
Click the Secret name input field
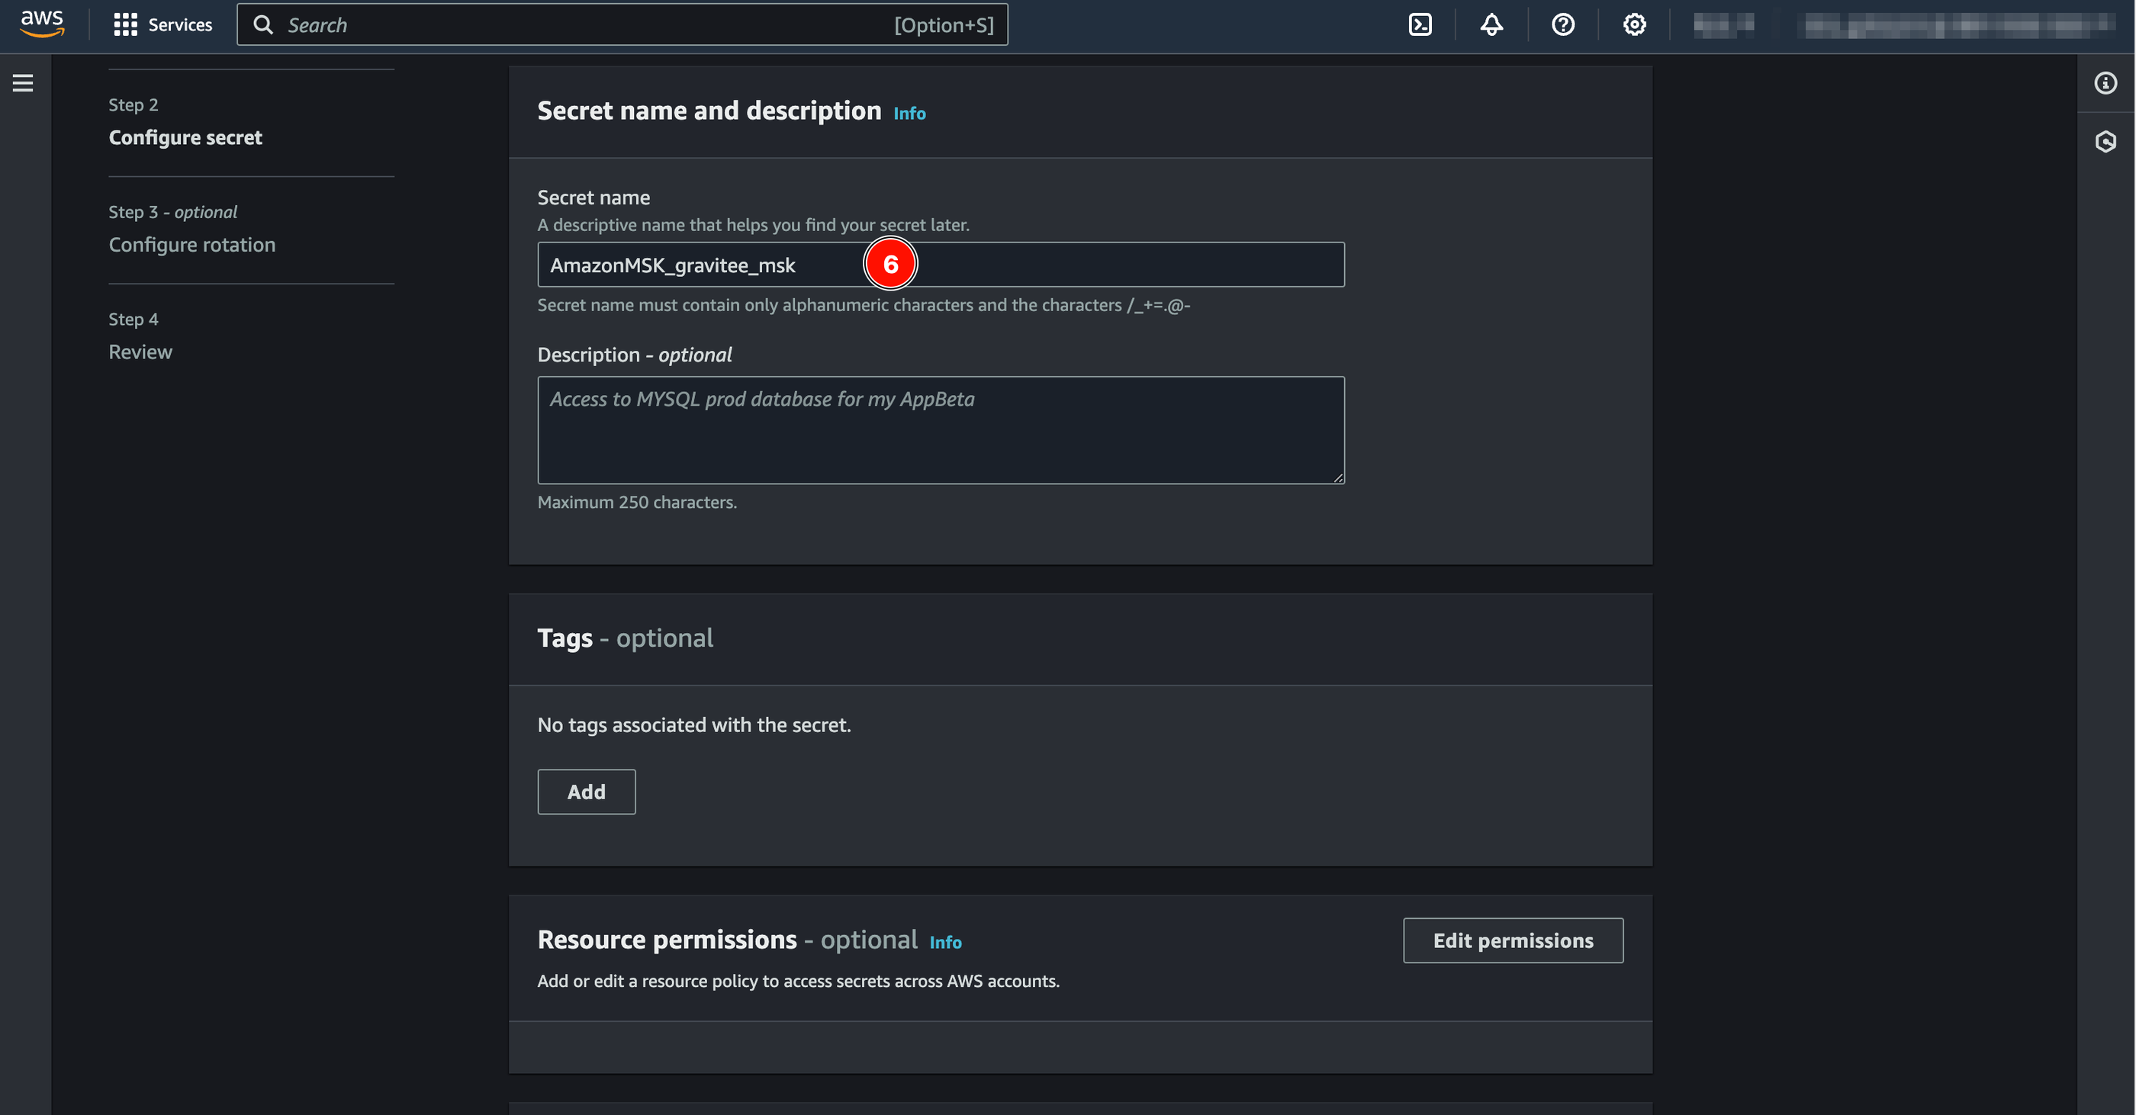941,265
